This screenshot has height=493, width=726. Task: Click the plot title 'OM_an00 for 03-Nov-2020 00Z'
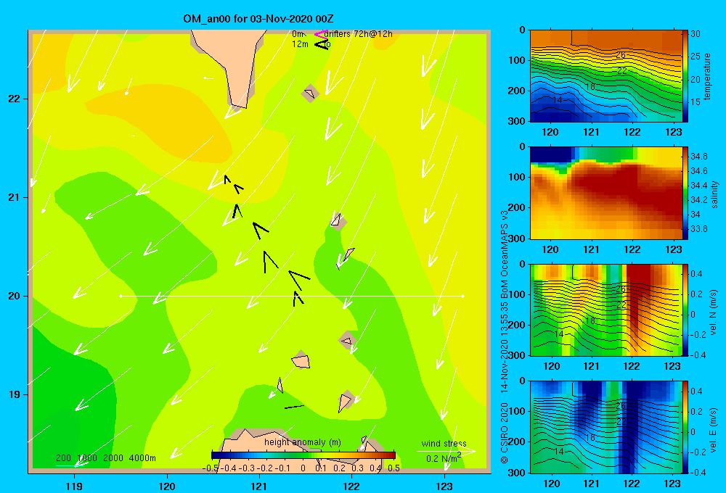(x=258, y=19)
